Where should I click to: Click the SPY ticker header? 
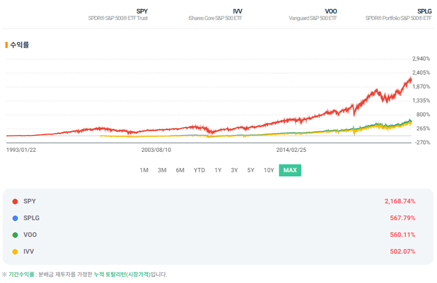[x=142, y=11]
